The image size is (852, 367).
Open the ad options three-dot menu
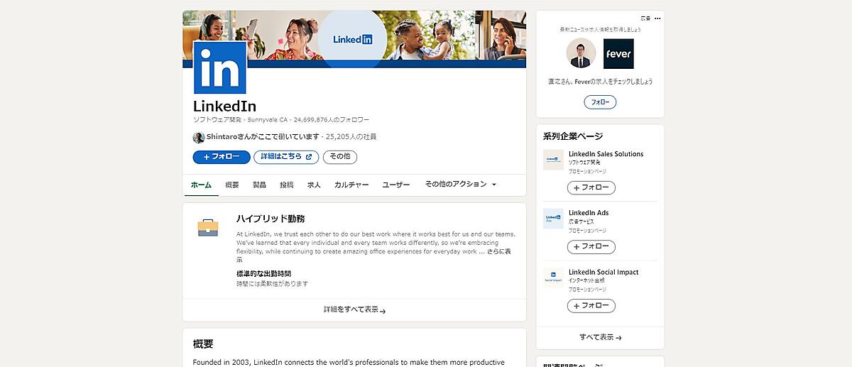(657, 18)
